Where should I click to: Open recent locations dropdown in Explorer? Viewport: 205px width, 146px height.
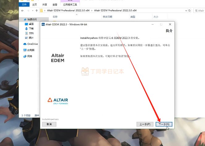pos(33,11)
